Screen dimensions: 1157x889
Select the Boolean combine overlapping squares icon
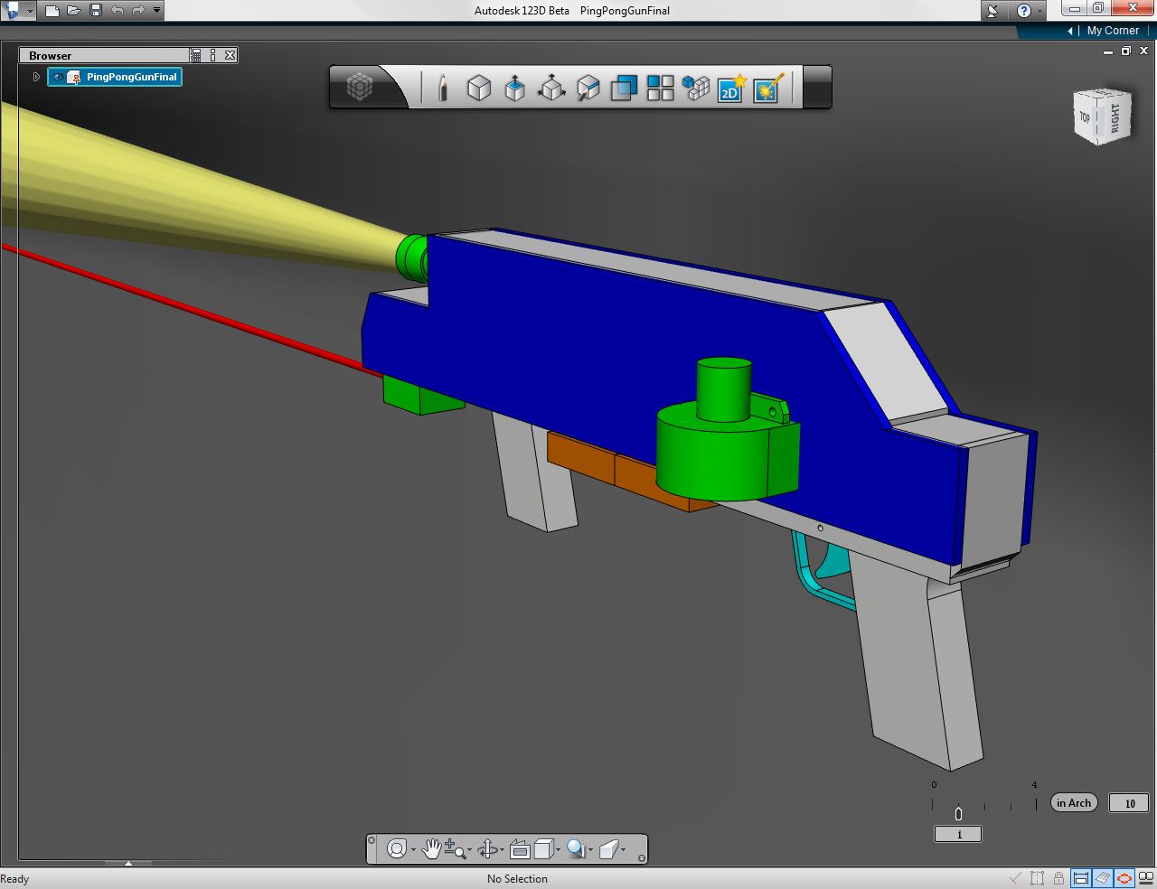tap(624, 88)
